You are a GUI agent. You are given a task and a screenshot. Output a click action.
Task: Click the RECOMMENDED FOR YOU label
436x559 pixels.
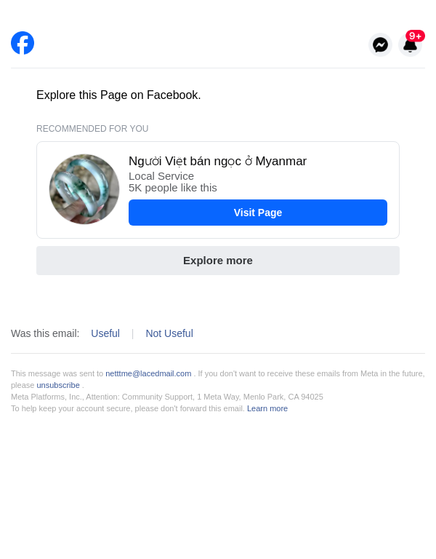tap(92, 129)
